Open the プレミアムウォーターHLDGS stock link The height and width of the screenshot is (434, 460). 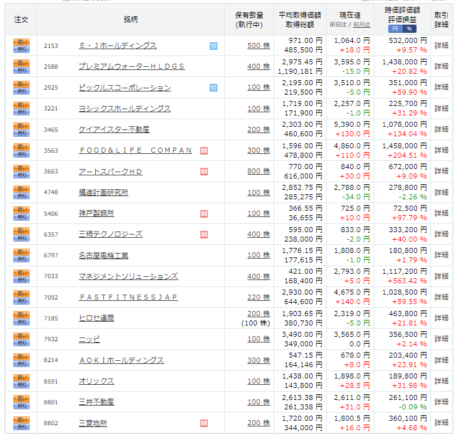tap(132, 66)
